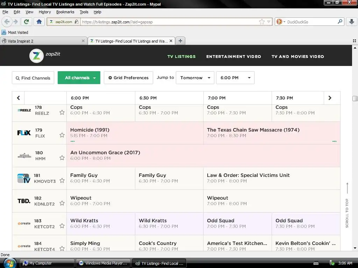Click the zap2it.com site identity button
The width and height of the screenshot is (358, 268).
64,22
